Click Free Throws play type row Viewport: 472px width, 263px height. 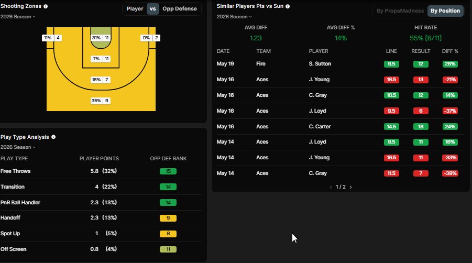pos(101,171)
